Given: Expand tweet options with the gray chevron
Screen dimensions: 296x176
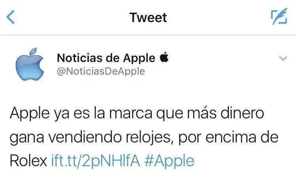Looking at the screenshot, I should (283, 58).
